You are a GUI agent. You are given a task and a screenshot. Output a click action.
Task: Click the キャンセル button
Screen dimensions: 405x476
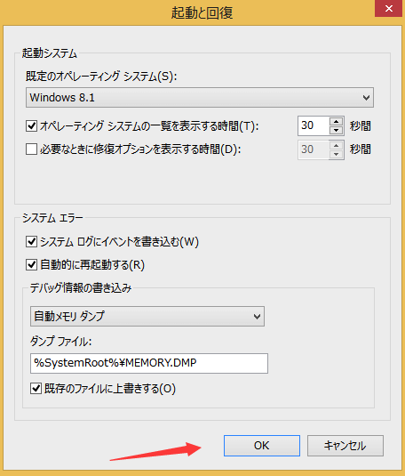pyautogui.click(x=345, y=446)
